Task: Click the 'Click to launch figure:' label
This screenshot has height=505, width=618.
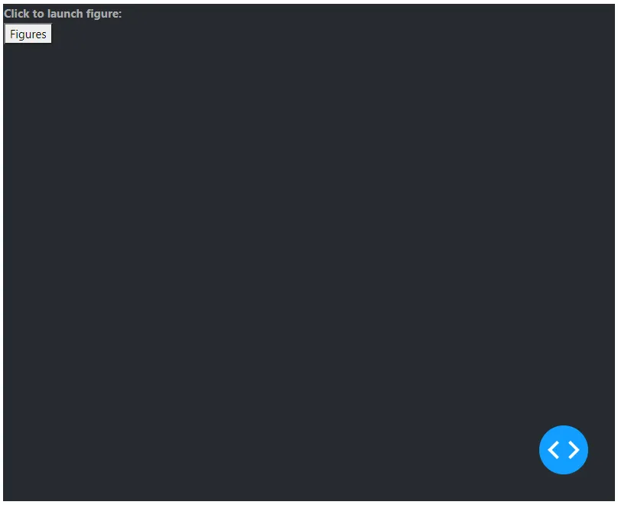Action: pyautogui.click(x=63, y=14)
